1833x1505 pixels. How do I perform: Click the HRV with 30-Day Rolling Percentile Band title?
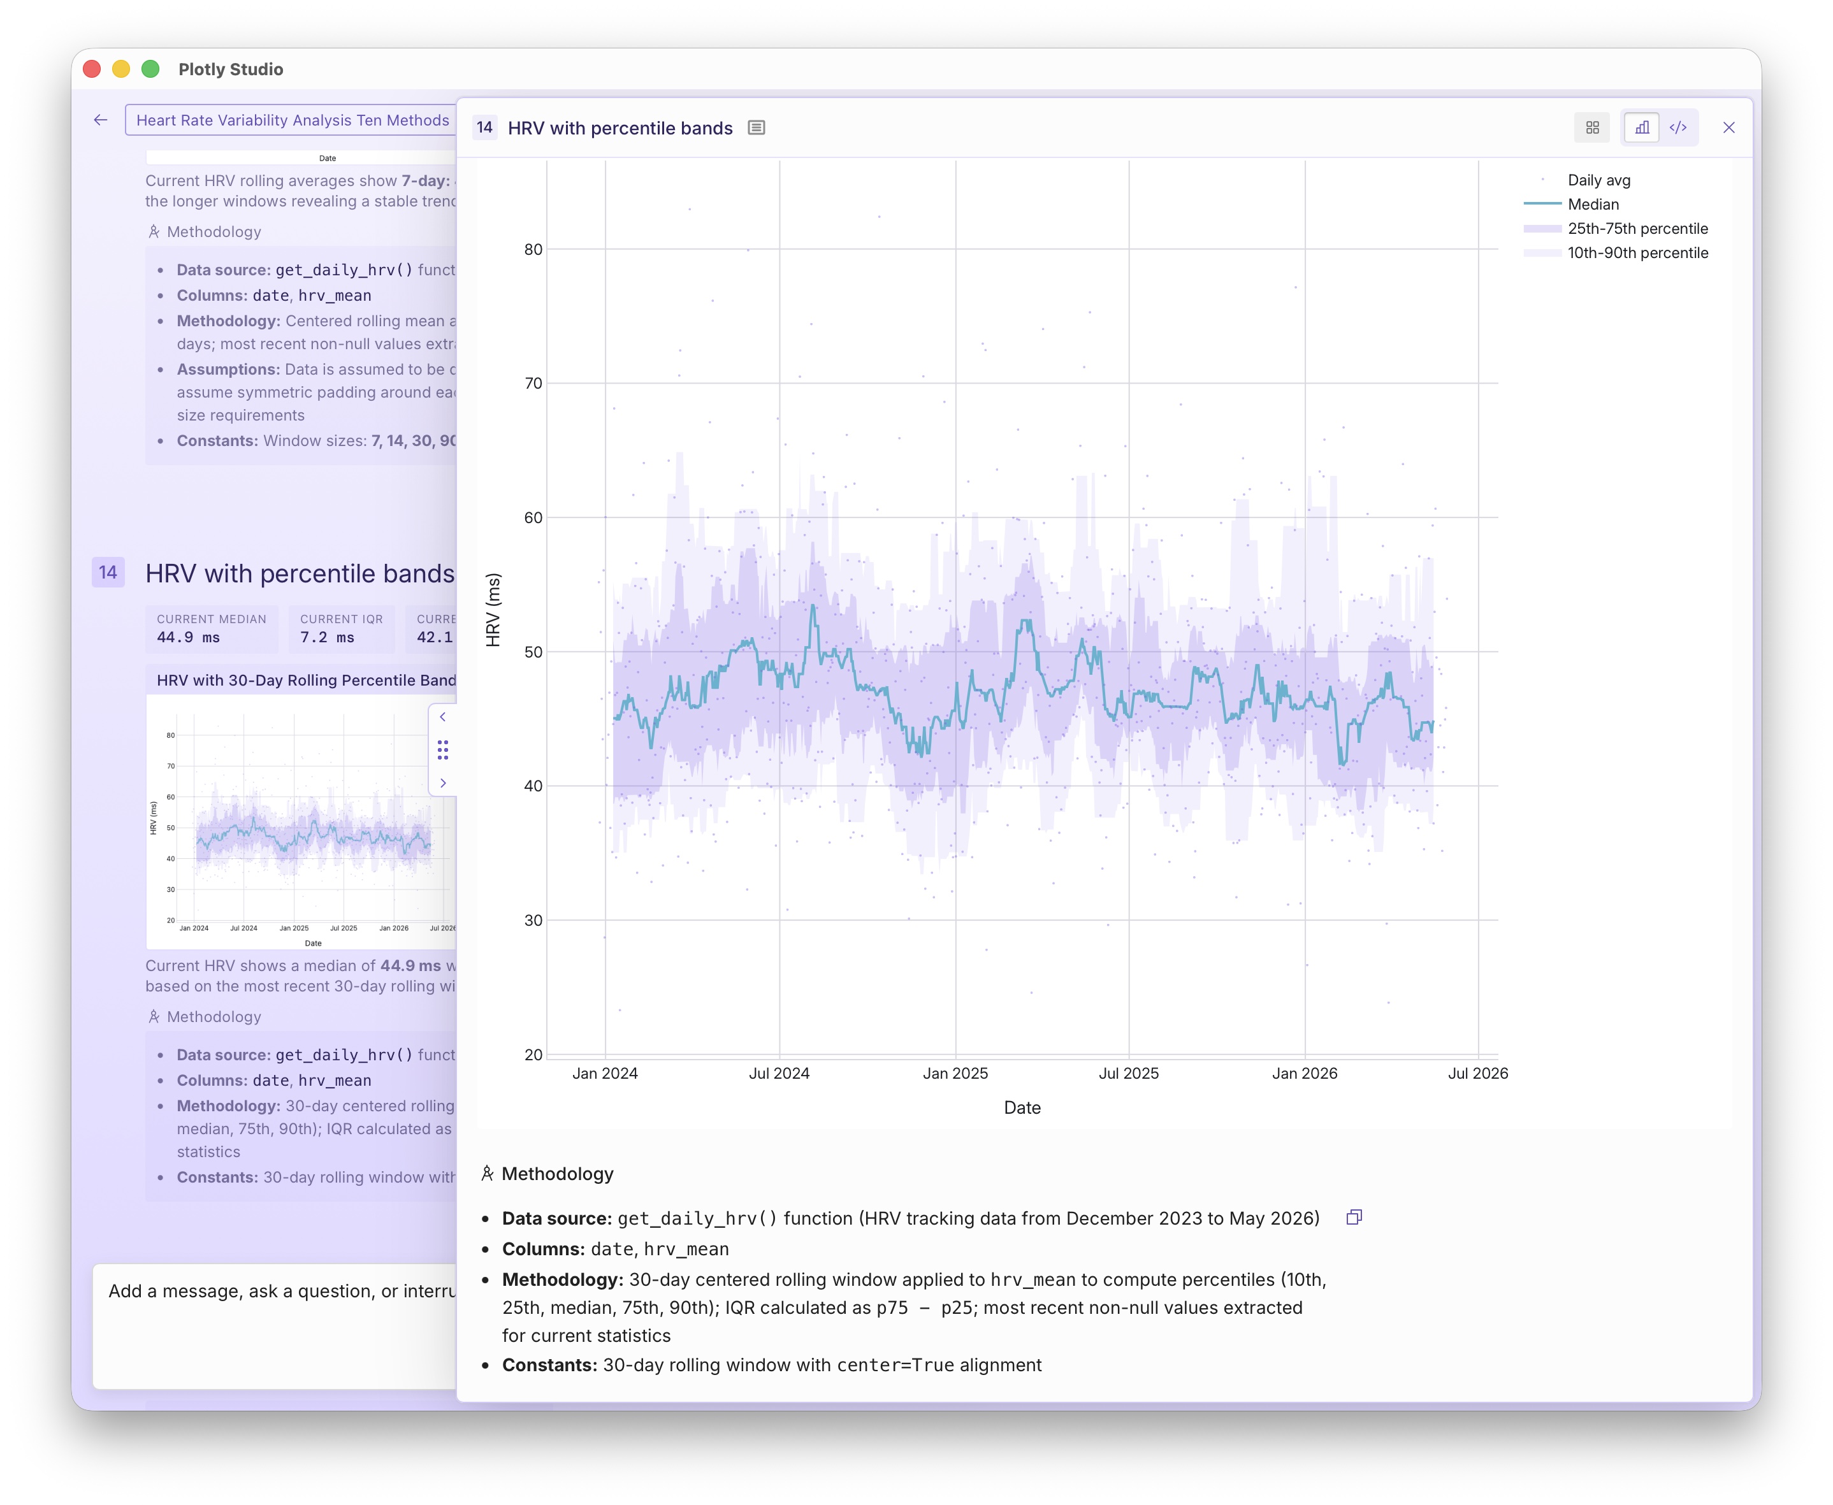click(306, 680)
